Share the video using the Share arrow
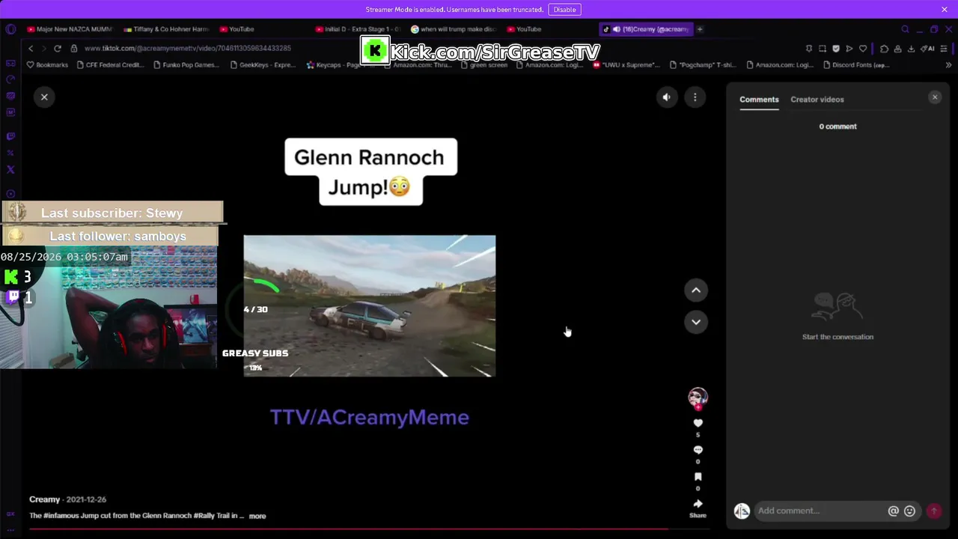 698,504
